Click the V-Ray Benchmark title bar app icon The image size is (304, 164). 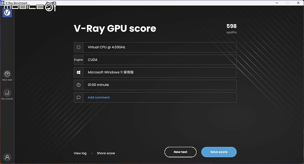point(2,3)
